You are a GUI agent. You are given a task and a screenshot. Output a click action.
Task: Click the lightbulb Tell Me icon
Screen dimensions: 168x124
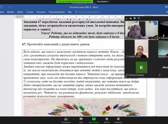coord(76,12)
